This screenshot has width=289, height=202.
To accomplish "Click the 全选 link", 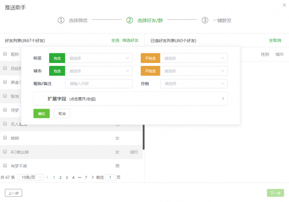I will pos(115,41).
